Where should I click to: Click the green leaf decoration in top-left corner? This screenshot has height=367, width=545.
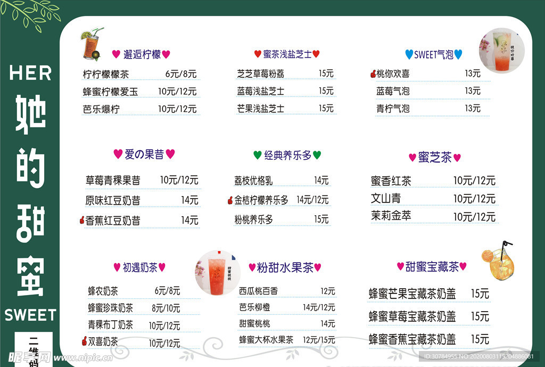29,13
